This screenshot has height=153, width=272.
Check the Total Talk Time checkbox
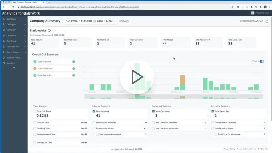[35, 123]
